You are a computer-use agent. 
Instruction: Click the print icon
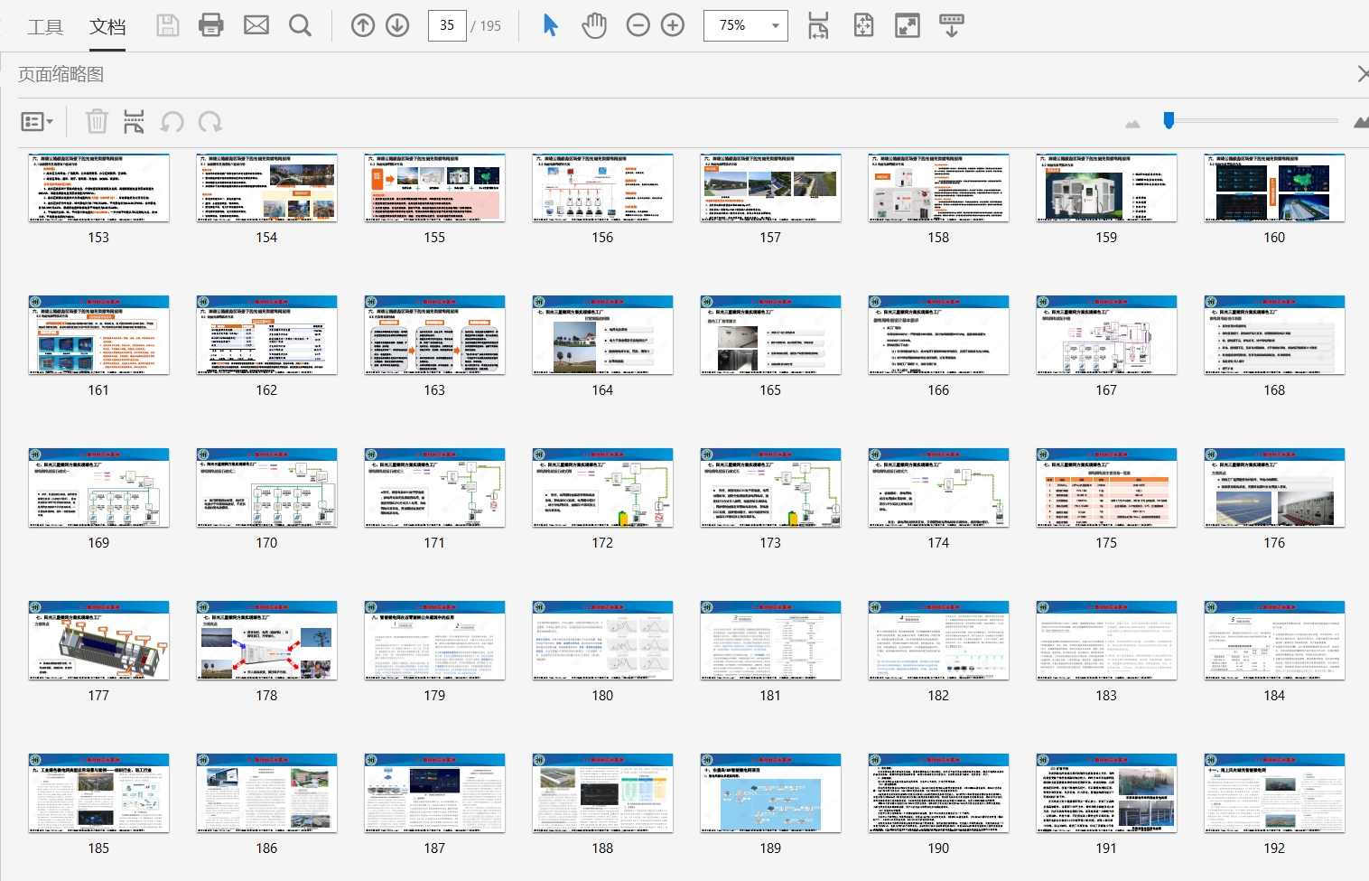(211, 25)
